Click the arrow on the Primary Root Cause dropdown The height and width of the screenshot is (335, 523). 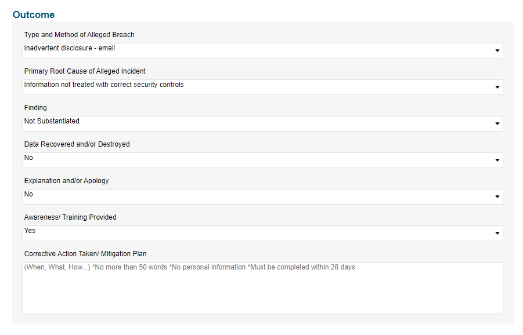(x=497, y=88)
